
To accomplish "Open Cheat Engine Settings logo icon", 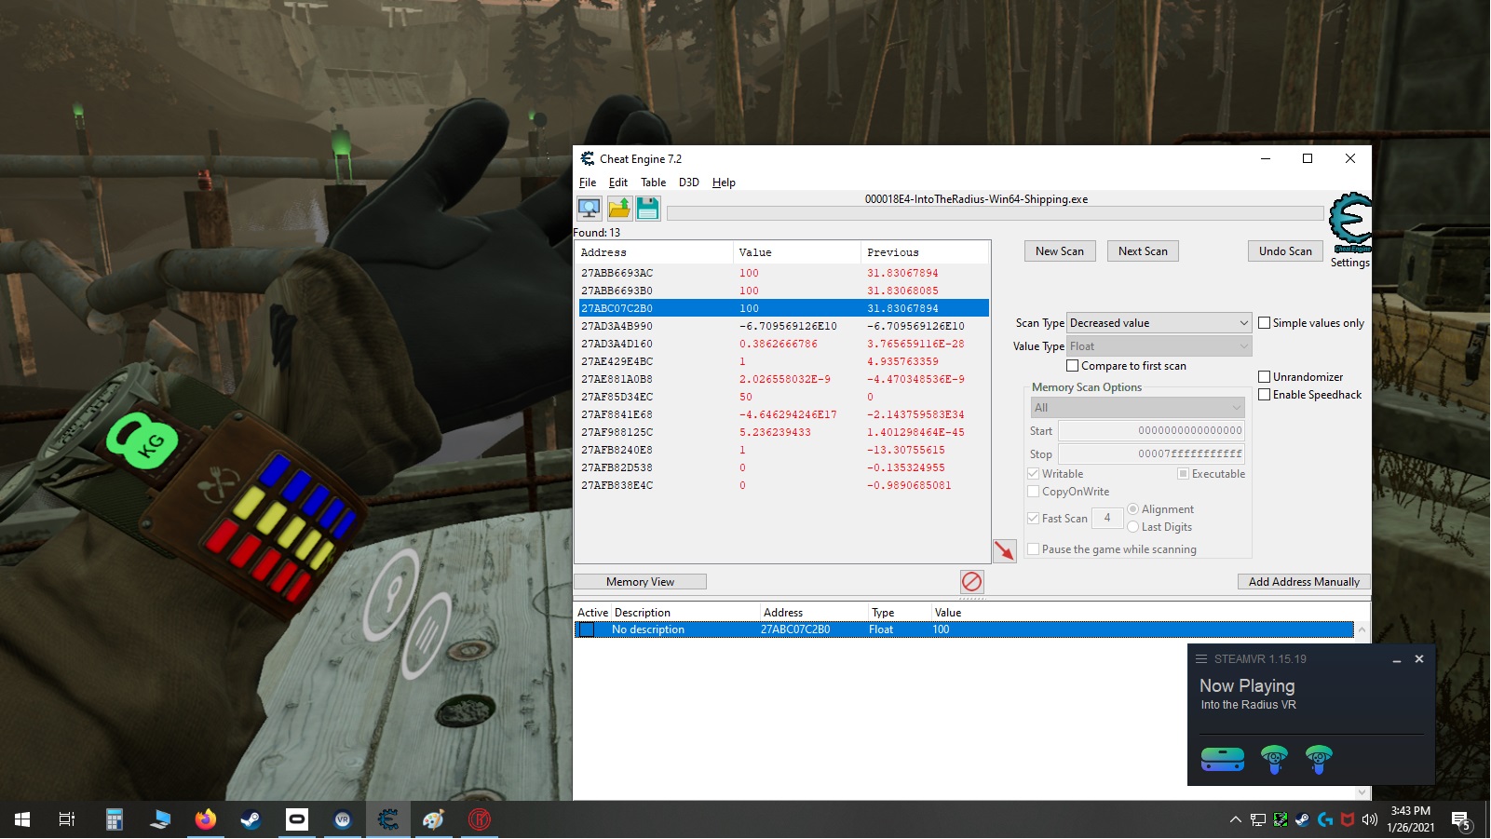I will [x=1349, y=223].
